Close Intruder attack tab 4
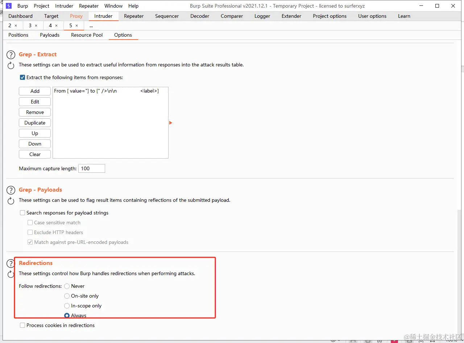Screen dimensions: 464x343 pos(56,25)
